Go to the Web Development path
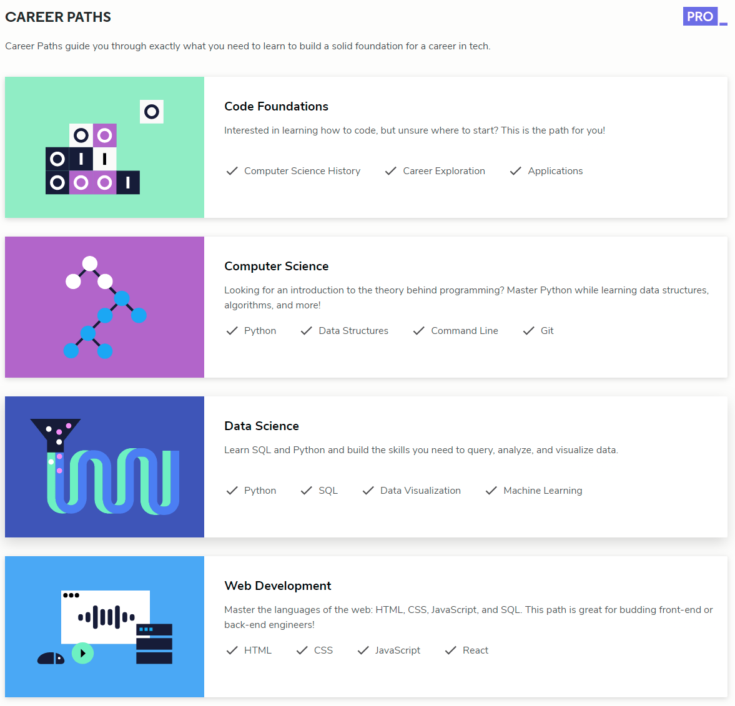The height and width of the screenshot is (706, 735). [x=277, y=586]
